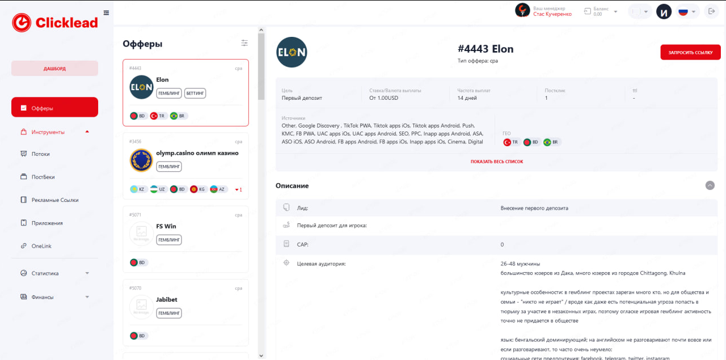This screenshot has width=726, height=360.
Task: Collapse the Описание section with round chevron
Action: 710,185
